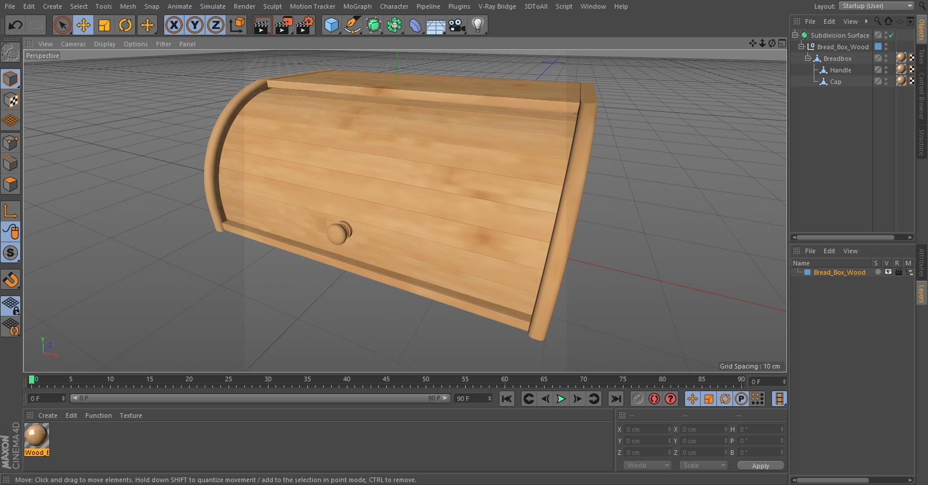Open the V-Ray Bridge menu

click(497, 6)
